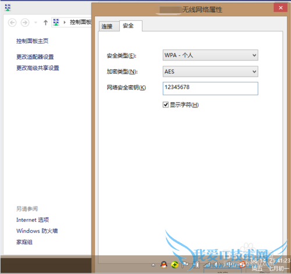Open 更改适配器设置 link
Screen dimensions: 291x274
35,57
